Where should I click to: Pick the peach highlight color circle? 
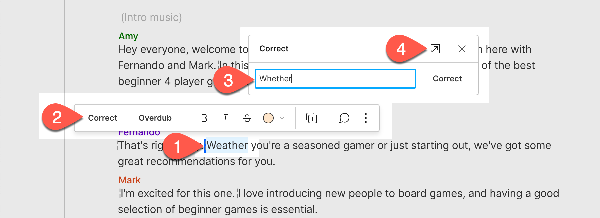[x=268, y=118]
